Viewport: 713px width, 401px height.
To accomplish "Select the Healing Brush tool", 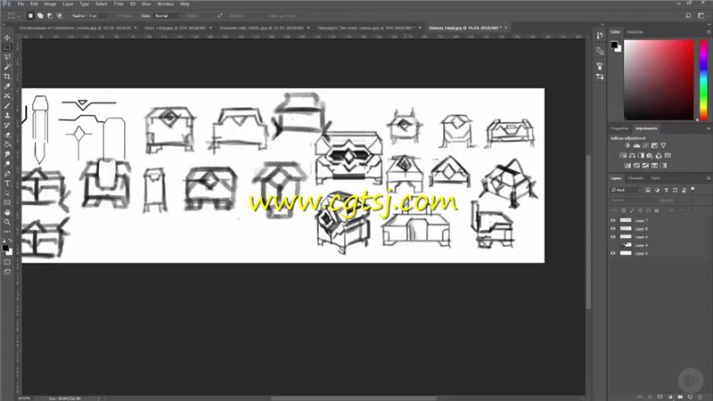I will tap(7, 96).
